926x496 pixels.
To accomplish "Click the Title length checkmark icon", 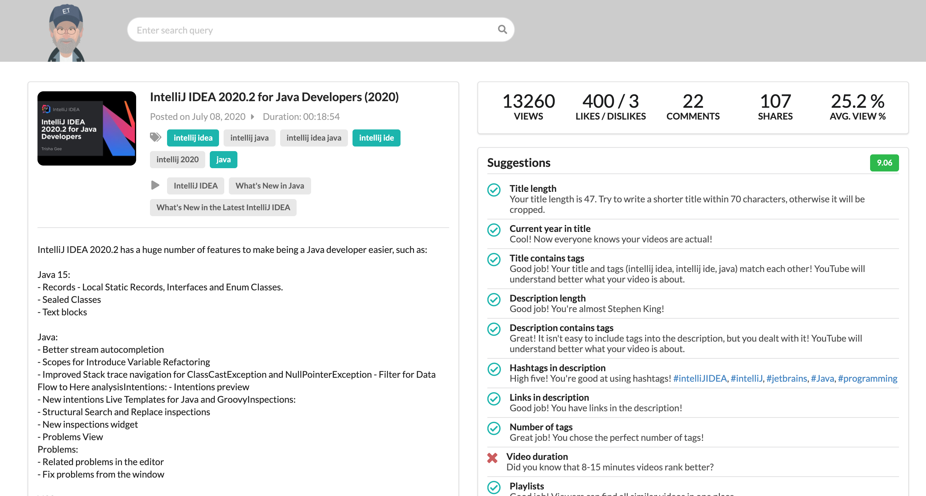I will pos(494,190).
